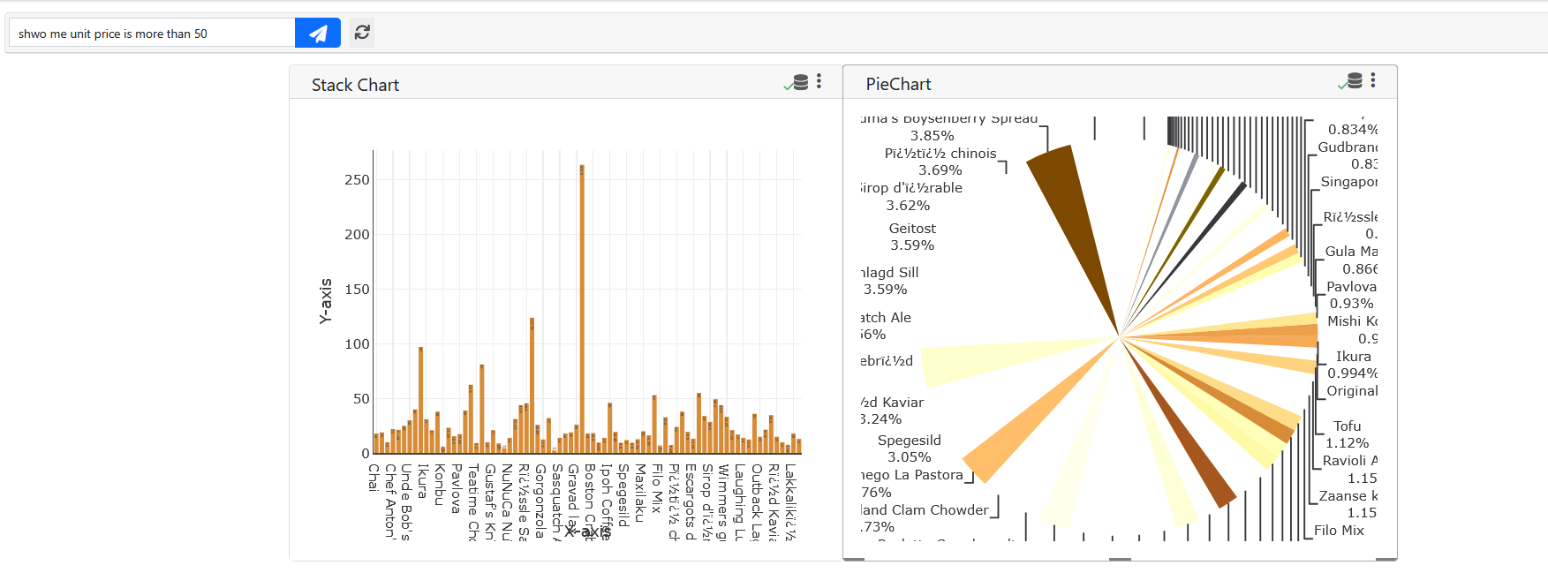Click the Stack Chart database status icon
The width and height of the screenshot is (1548, 588).
coord(797,82)
